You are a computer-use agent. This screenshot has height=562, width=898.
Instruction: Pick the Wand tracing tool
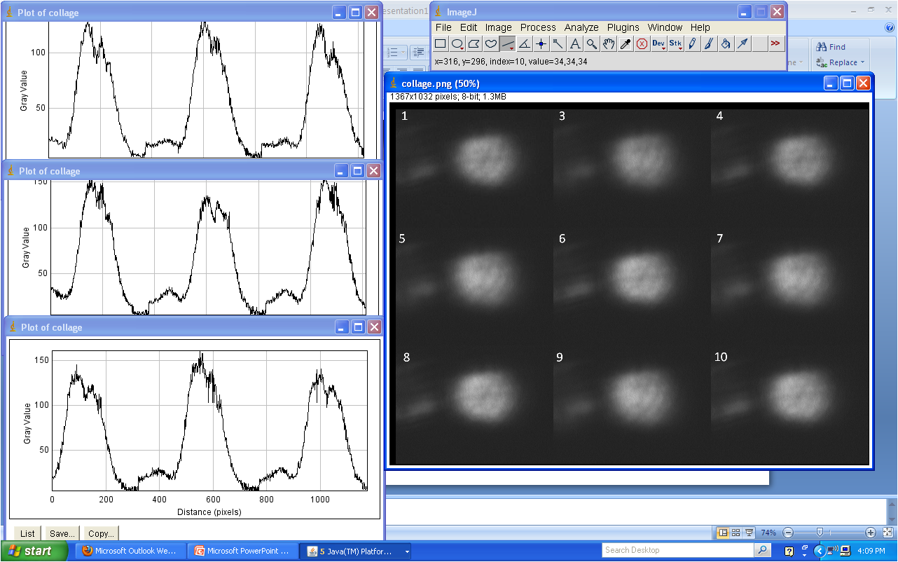558,43
